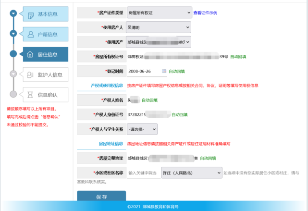Open the 使用房产人 dropdown showing 吴清明
Viewport: 308px width, 211px height.
point(159,27)
